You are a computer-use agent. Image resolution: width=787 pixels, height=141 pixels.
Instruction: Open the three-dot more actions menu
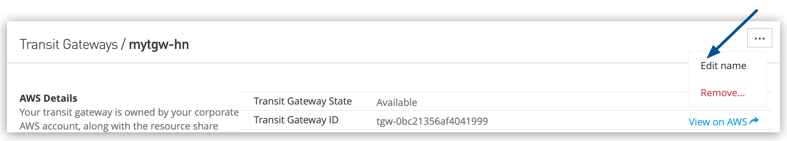pos(759,38)
